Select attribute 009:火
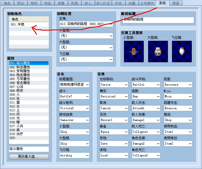This screenshot has width=202, height=169. click(29, 95)
